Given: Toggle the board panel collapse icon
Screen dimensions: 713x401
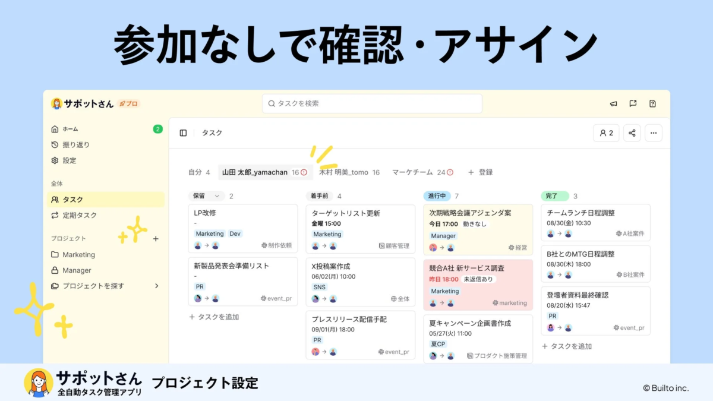Looking at the screenshot, I should click(182, 133).
